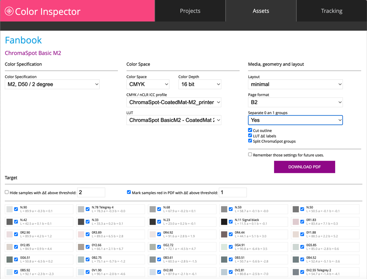Toggle Mark samples red in PDF checkbox
Viewport: 367px width, 279px height.
click(x=129, y=192)
